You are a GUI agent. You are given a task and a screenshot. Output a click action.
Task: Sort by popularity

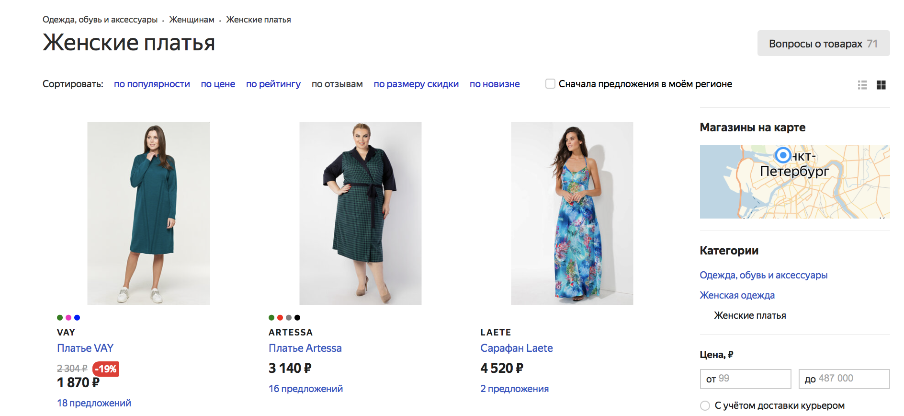152,84
